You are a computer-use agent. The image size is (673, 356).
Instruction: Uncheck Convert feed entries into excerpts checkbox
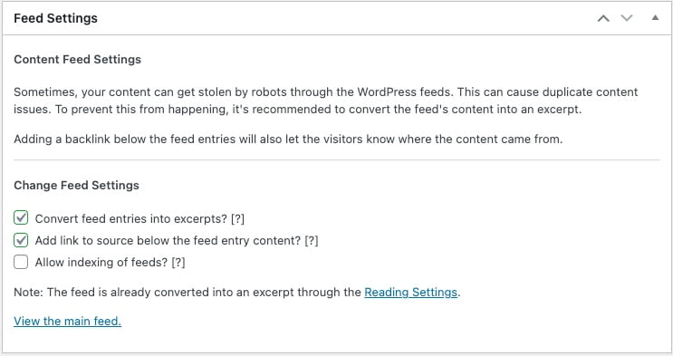(21, 217)
